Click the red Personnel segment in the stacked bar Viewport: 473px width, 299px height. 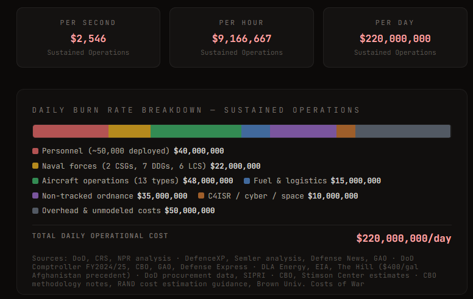tap(70, 131)
